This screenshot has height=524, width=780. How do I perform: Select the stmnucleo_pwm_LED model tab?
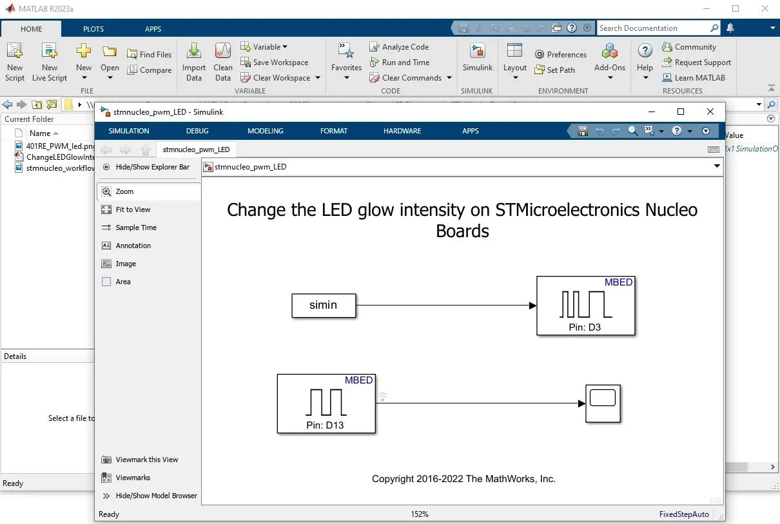pos(196,150)
